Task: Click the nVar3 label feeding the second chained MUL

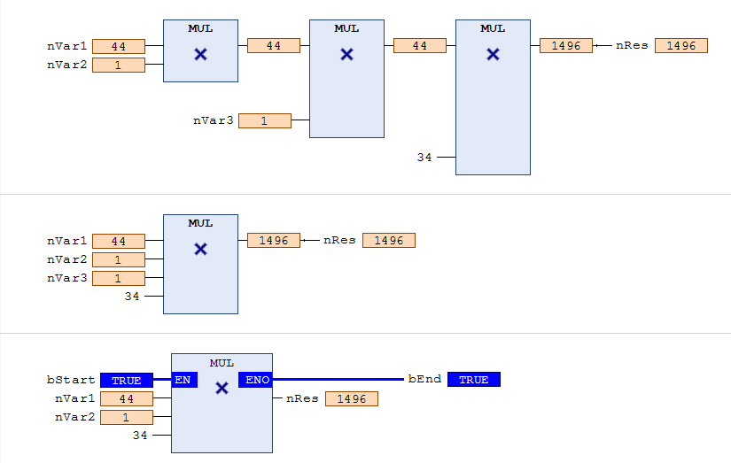Action: coord(213,120)
